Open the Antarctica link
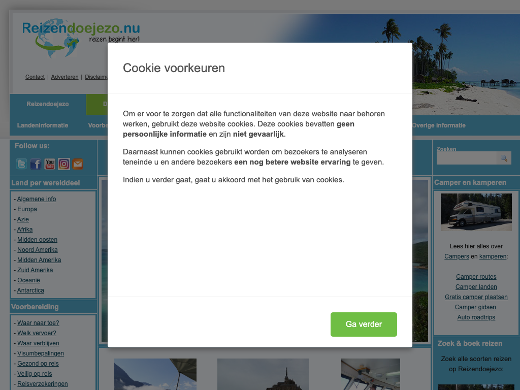Image resolution: width=520 pixels, height=390 pixels. 30,290
